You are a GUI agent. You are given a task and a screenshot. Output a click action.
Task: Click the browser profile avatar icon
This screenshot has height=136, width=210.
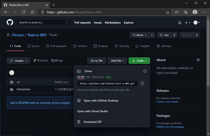(195, 12)
